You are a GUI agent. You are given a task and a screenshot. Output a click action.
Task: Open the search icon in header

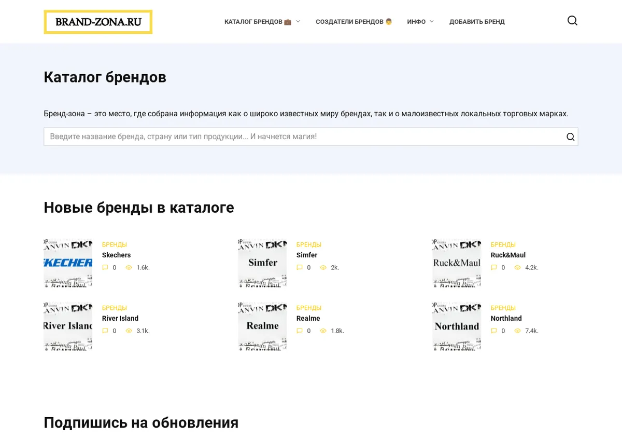[572, 21]
